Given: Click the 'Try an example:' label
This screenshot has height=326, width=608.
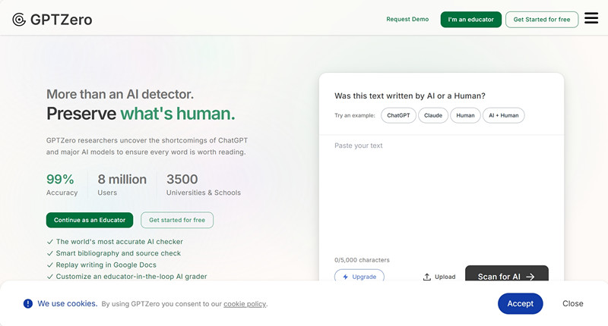Looking at the screenshot, I should click(355, 115).
